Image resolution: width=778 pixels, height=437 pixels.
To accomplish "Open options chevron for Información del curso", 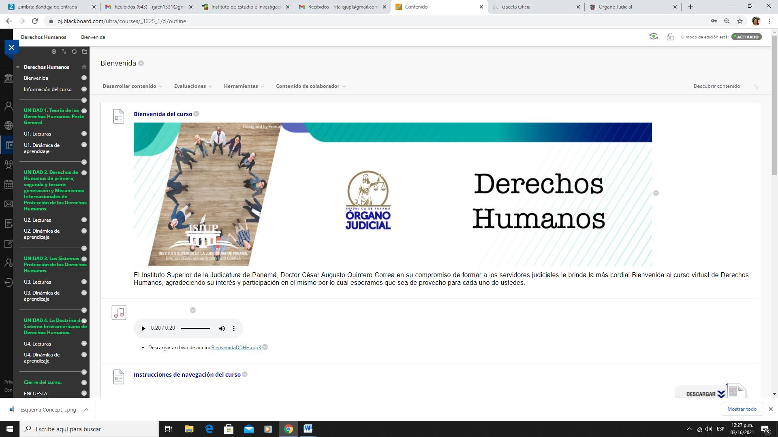I will pos(84,89).
